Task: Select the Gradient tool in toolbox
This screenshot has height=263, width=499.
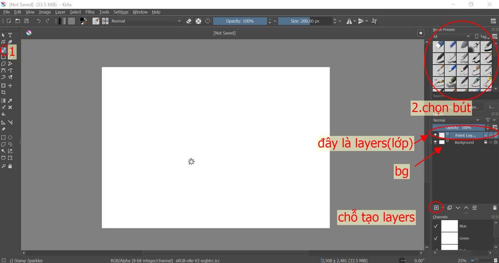Action: (3, 100)
